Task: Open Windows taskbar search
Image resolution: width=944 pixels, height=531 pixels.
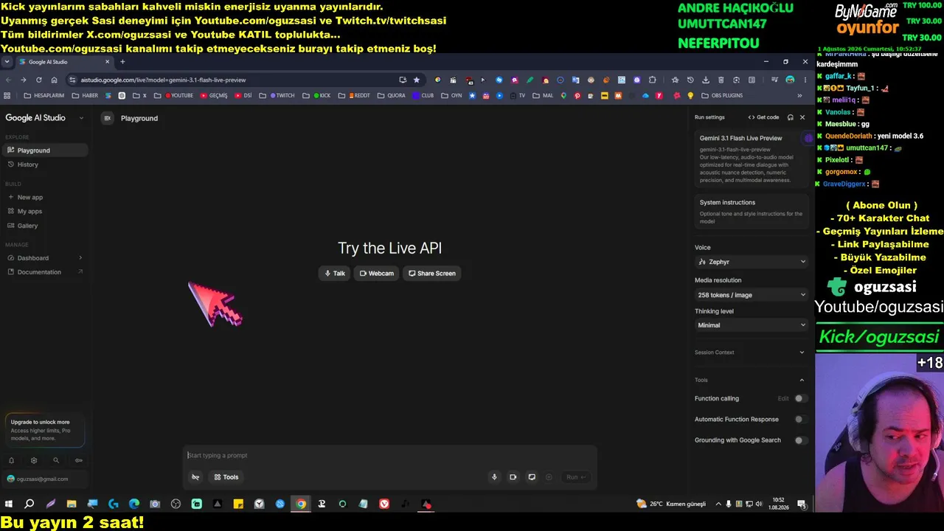Action: point(29,504)
